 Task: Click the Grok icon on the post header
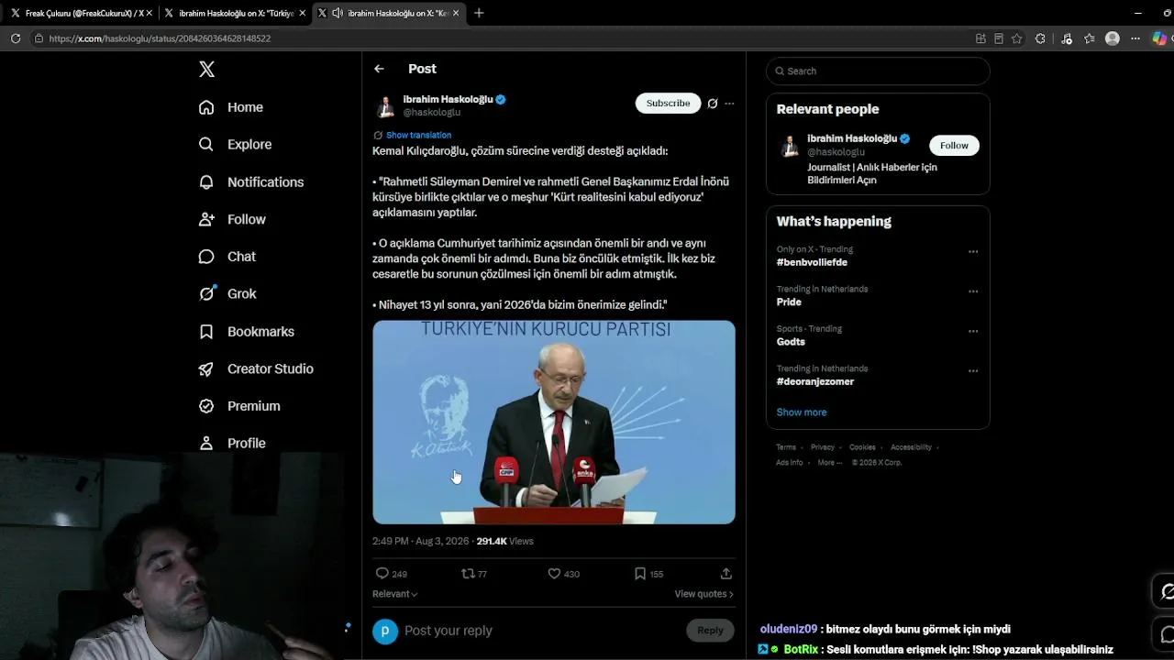click(x=712, y=104)
